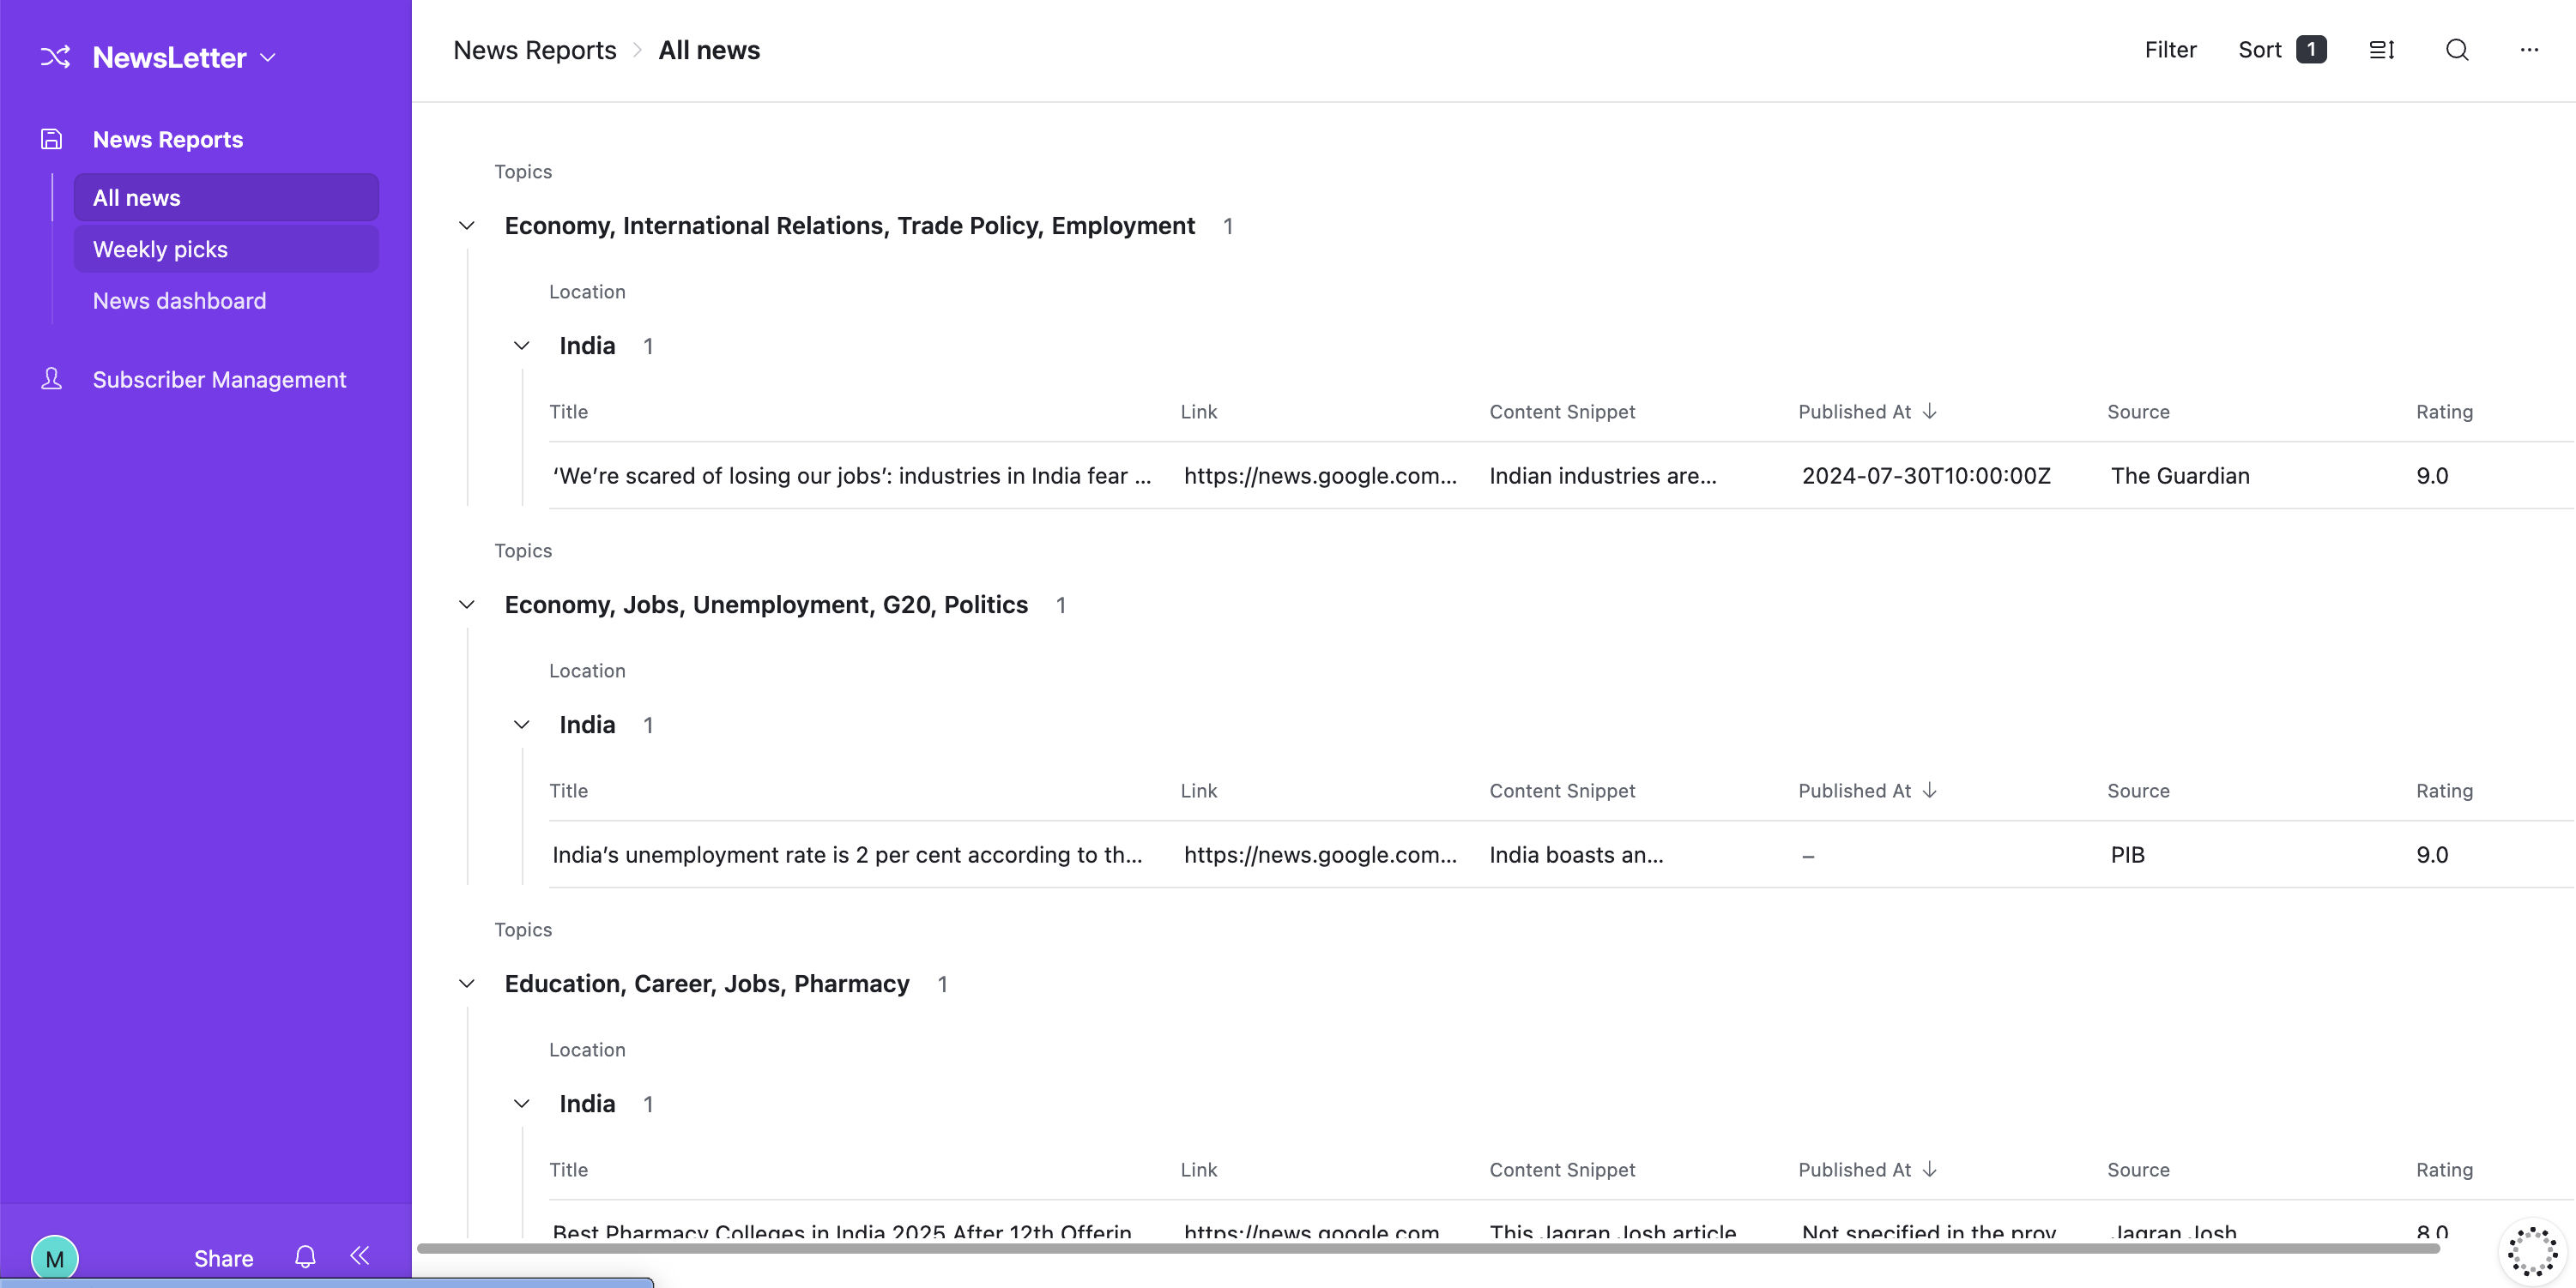
Task: Click the Share button
Action: [223, 1257]
